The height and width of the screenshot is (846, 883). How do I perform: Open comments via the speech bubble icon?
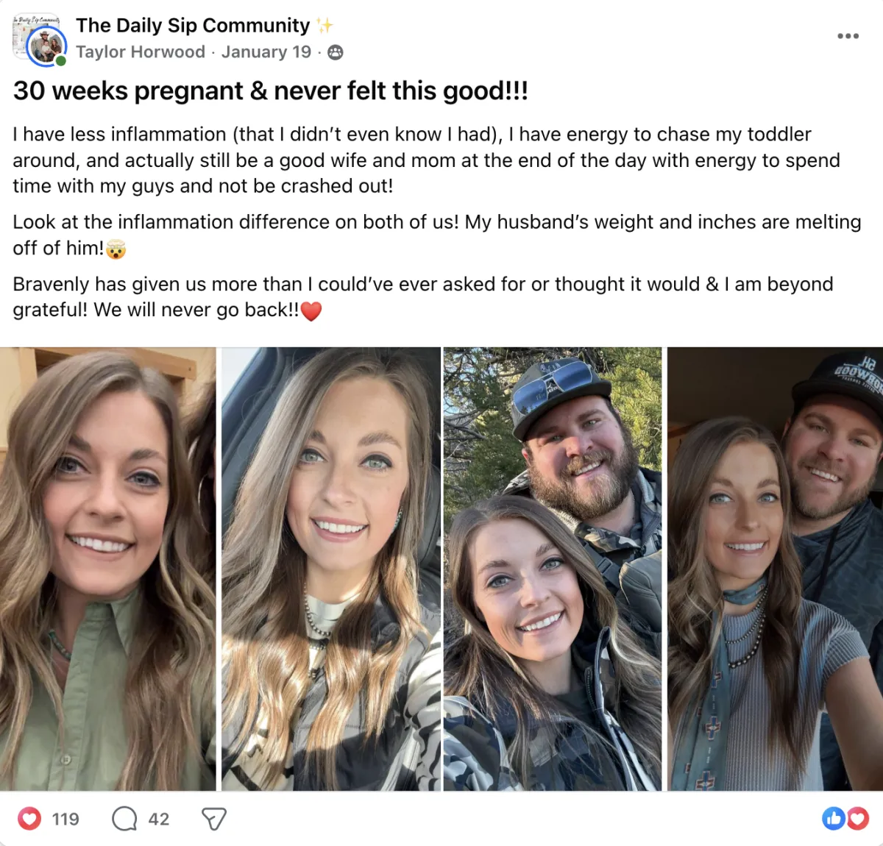coord(124,818)
